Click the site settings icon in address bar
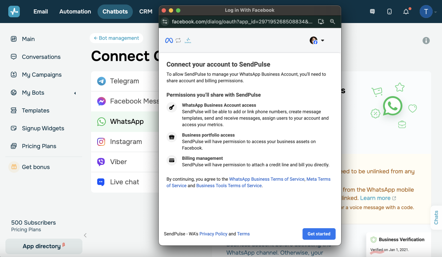The image size is (442, 257). tap(165, 22)
